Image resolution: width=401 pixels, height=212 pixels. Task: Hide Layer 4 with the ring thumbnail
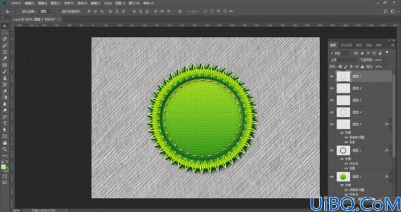332,112
